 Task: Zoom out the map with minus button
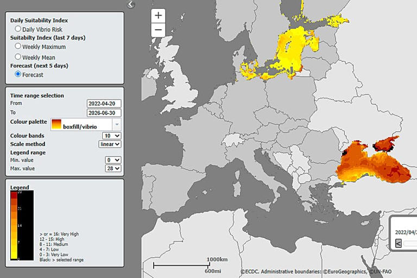click(158, 30)
